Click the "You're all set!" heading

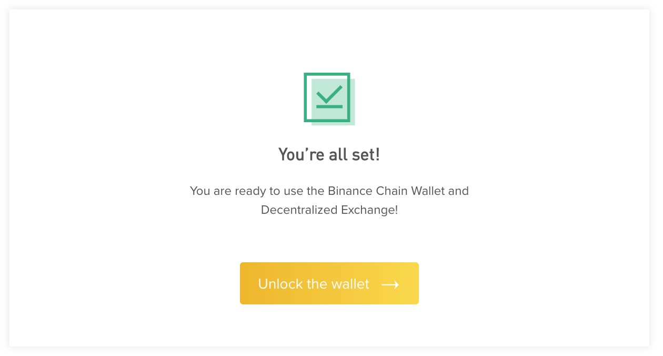(329, 155)
